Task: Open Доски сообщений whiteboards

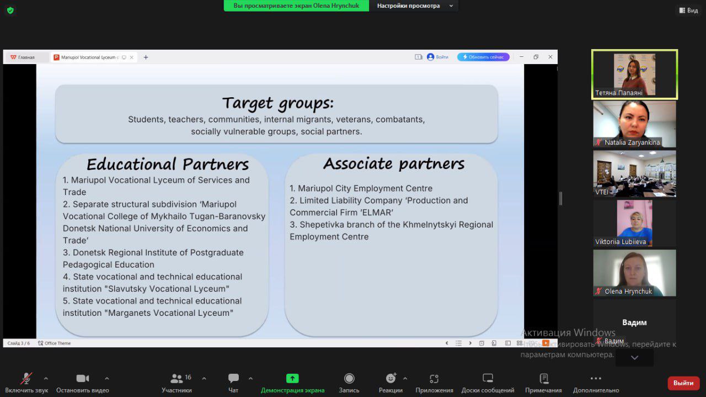Action: (488, 382)
